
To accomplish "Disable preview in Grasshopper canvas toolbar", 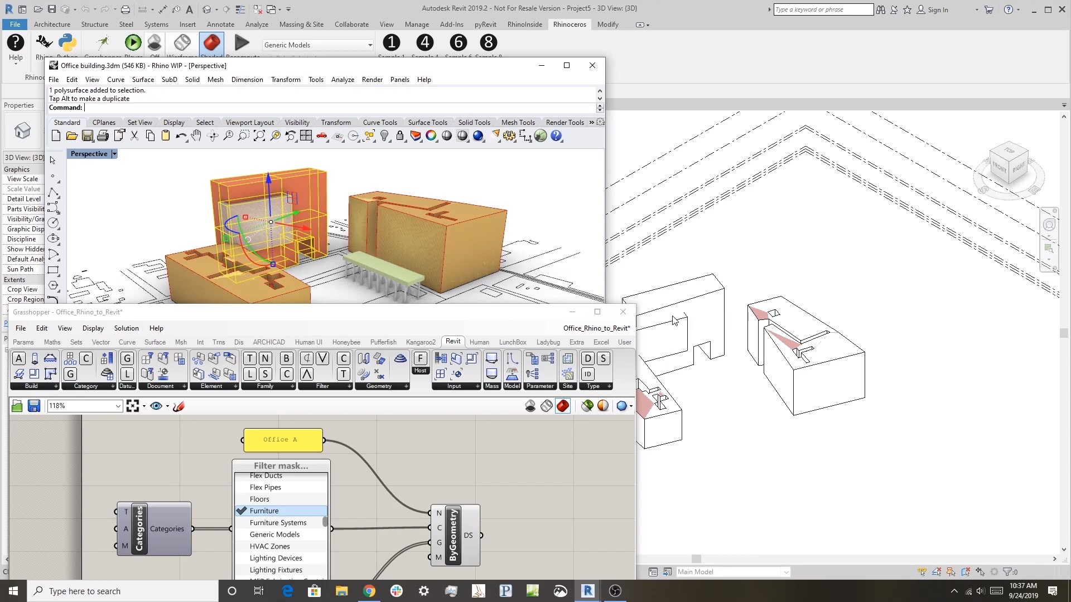I will click(x=530, y=406).
